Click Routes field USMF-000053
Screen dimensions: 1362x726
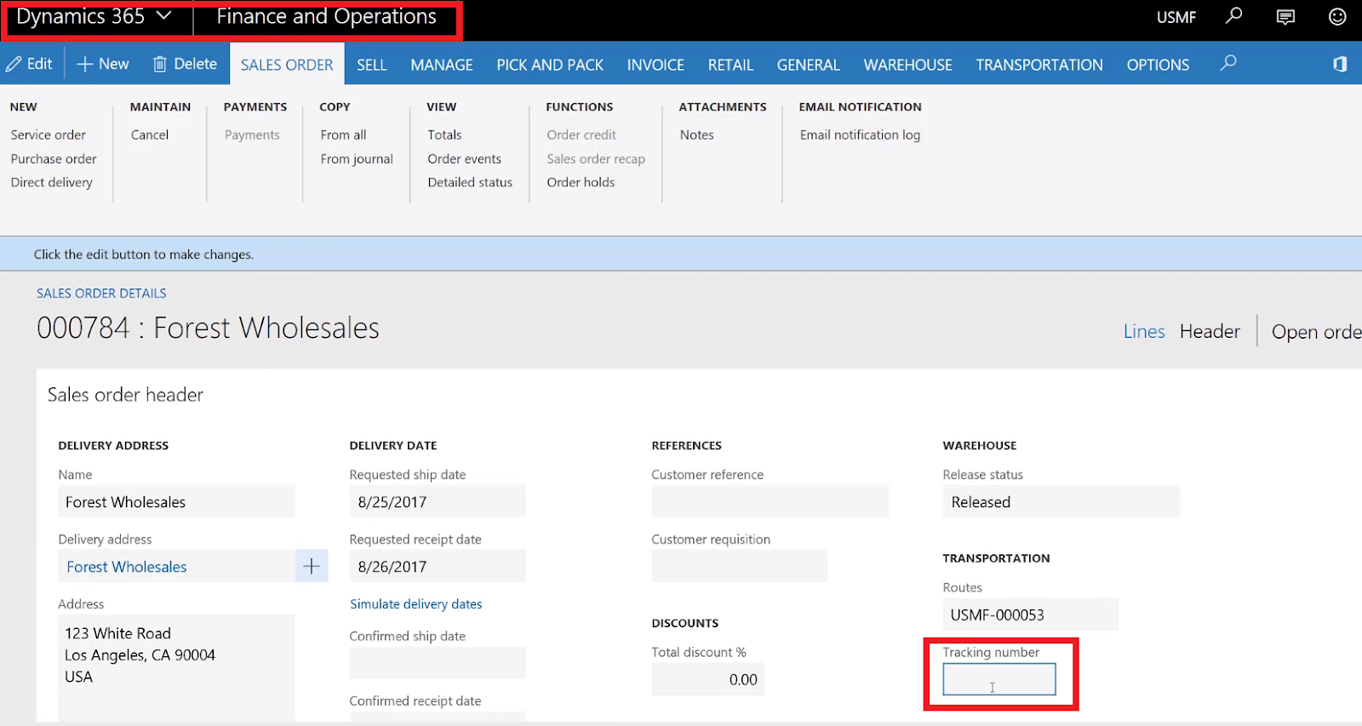(x=1030, y=615)
